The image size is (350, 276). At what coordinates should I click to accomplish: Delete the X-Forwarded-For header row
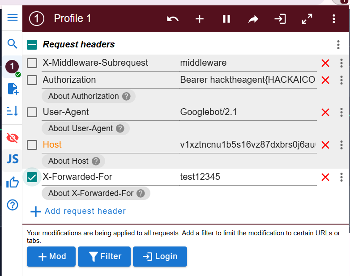tap(325, 178)
